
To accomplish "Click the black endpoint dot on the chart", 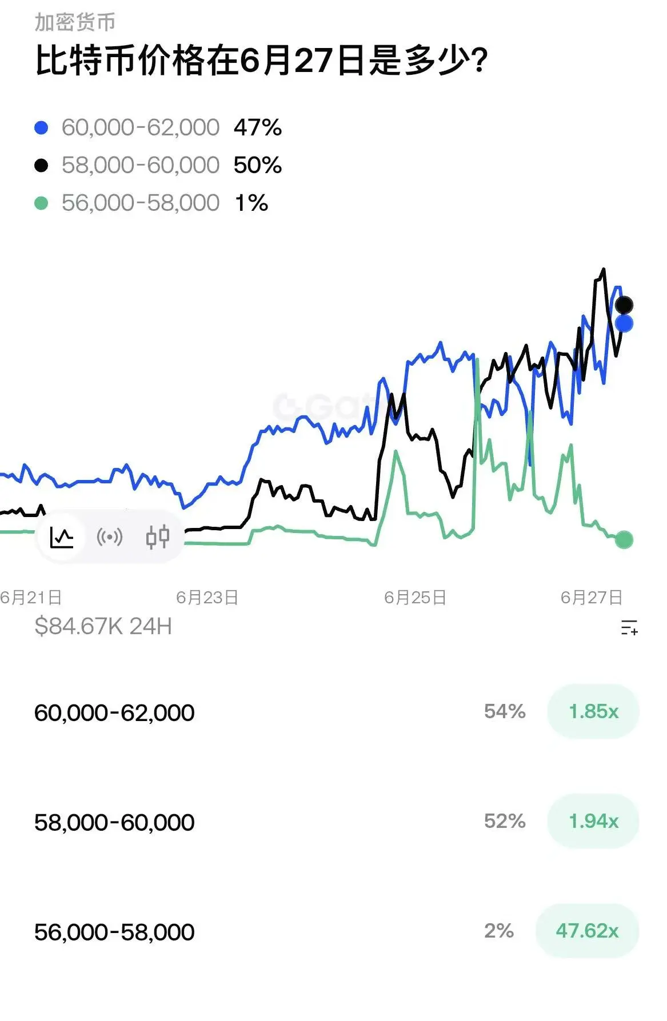I will pos(624,305).
